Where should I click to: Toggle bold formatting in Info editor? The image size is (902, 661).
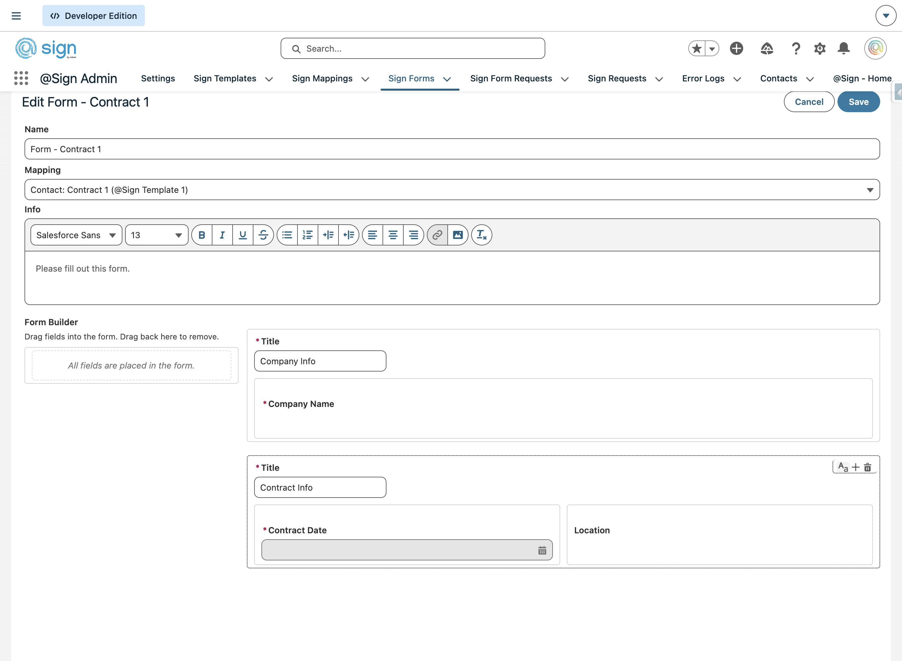(x=202, y=235)
